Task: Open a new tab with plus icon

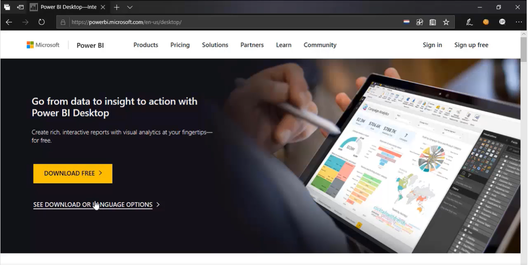Action: pos(116,7)
